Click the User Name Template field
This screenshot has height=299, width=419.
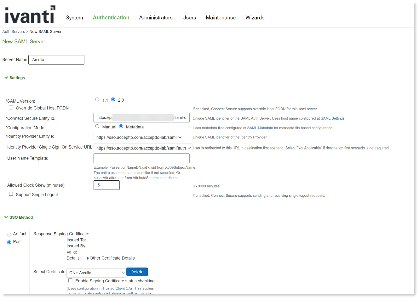[141, 158]
